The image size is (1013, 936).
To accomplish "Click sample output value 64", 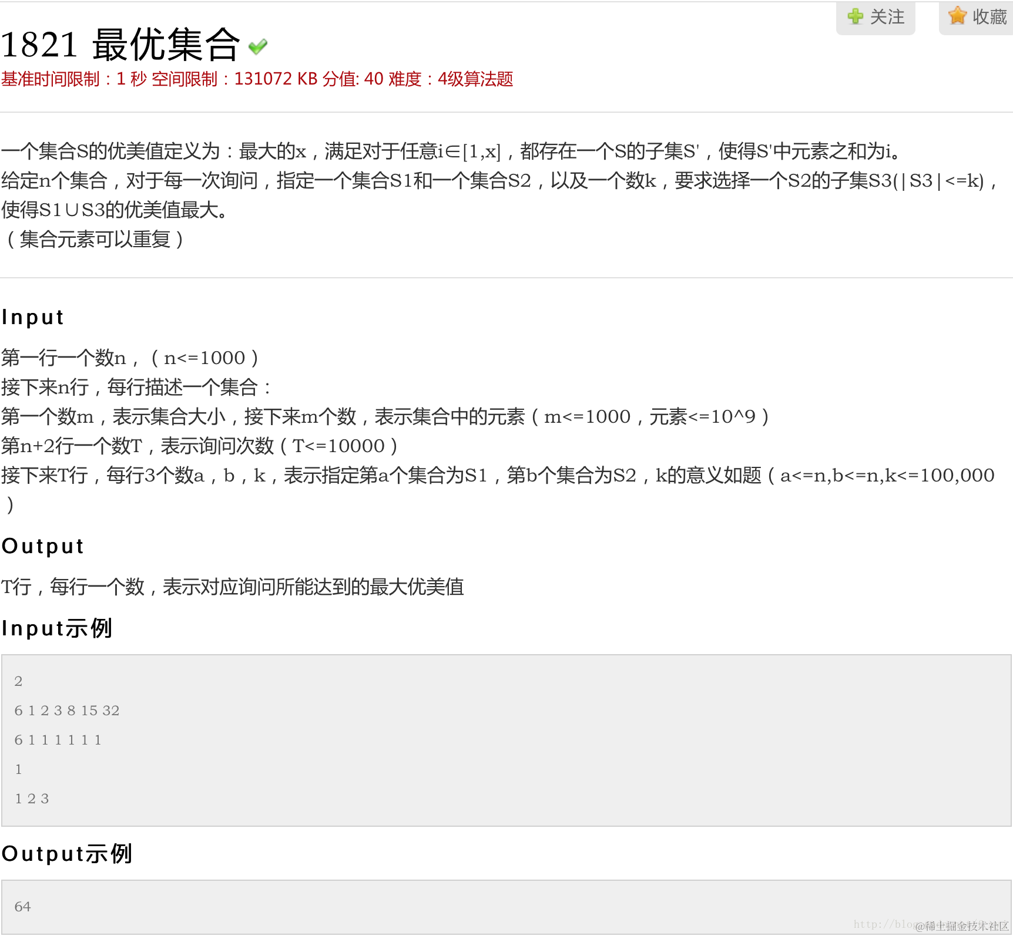I will (22, 907).
